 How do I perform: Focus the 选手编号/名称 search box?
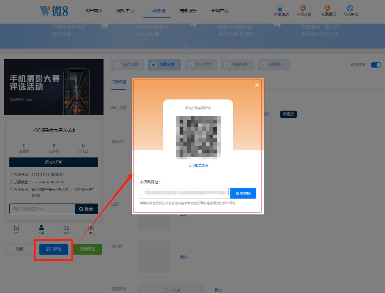click(x=42, y=209)
